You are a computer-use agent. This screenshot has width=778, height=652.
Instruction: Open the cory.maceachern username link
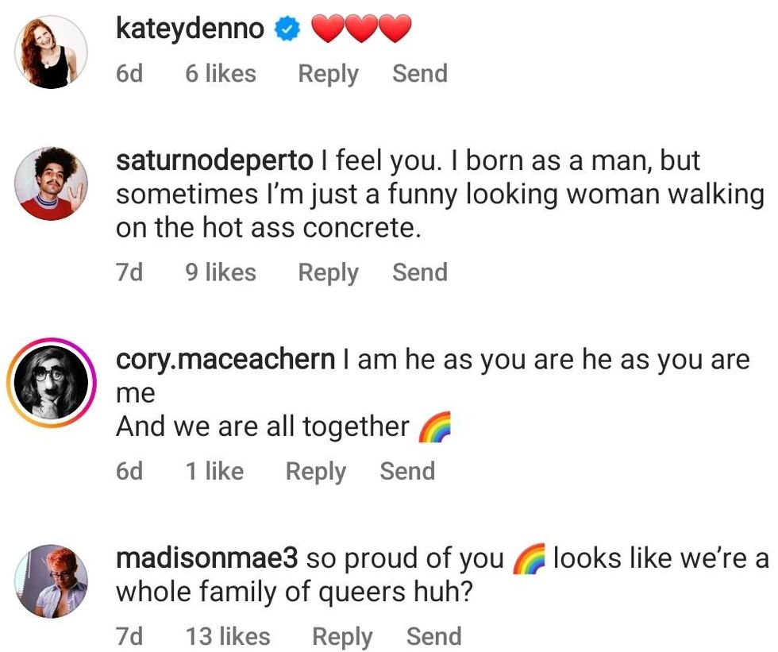point(225,360)
